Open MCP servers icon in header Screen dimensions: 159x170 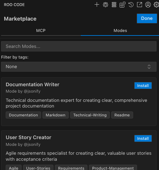[114, 5]
